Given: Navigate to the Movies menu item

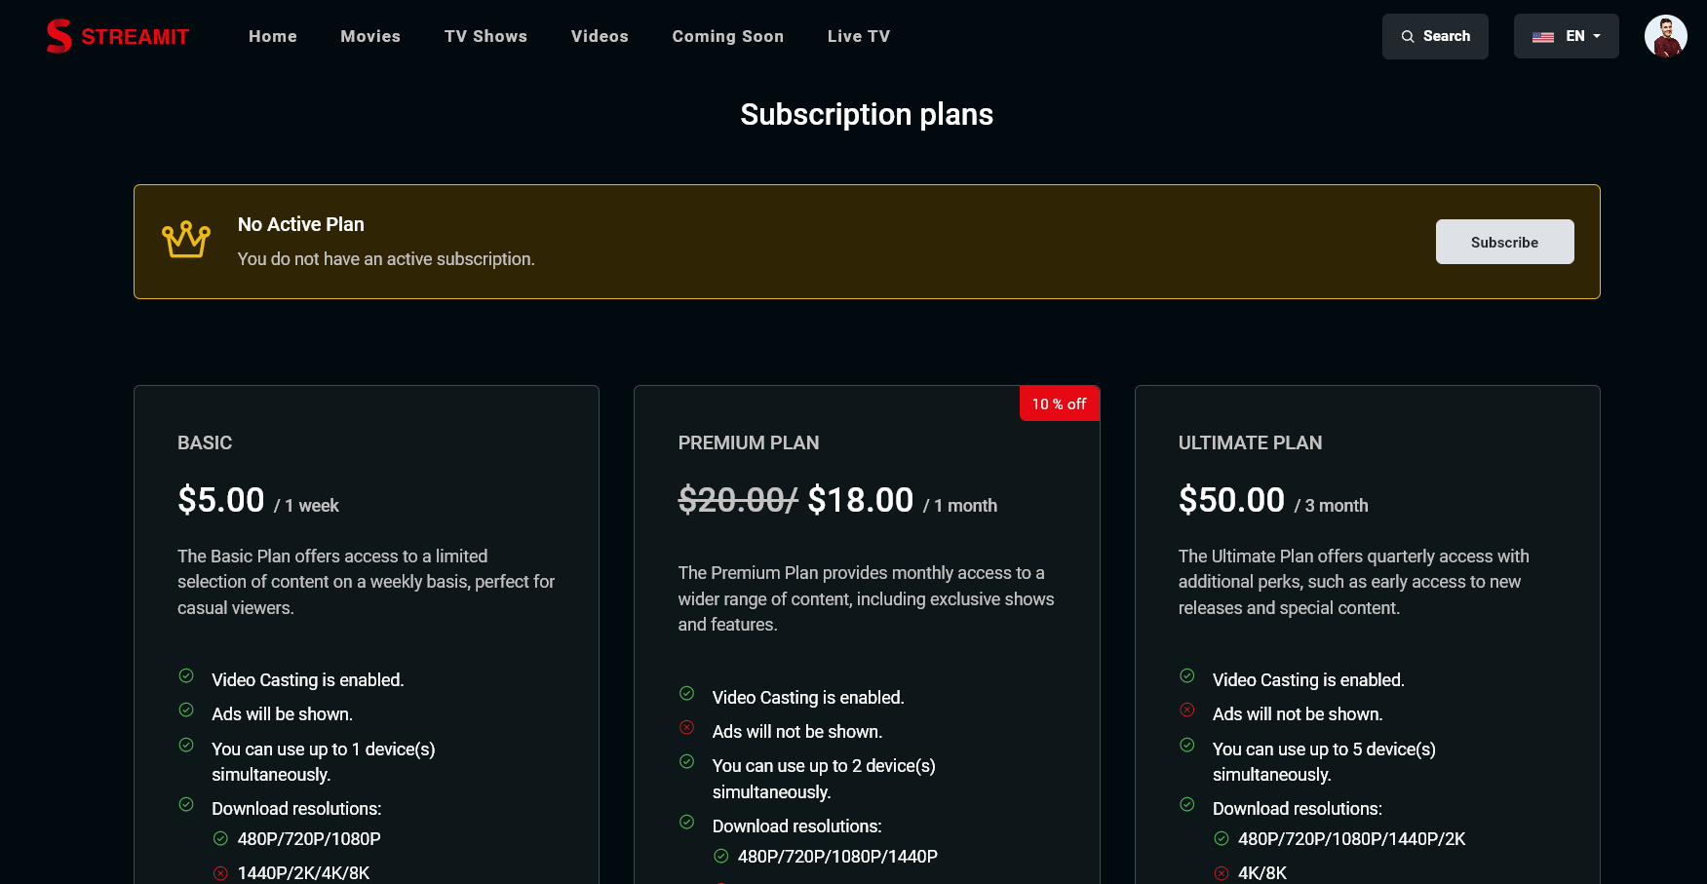Looking at the screenshot, I should point(370,36).
